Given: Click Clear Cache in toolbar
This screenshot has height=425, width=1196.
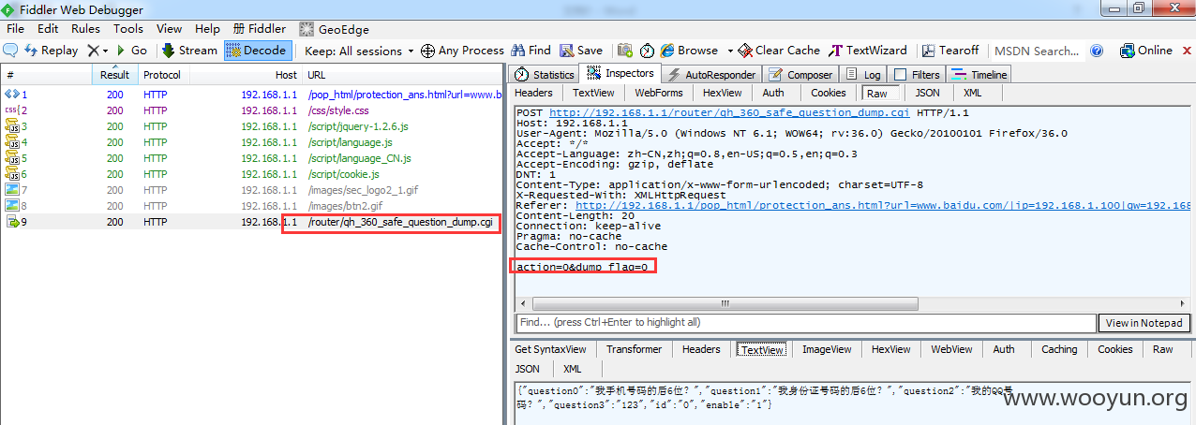Looking at the screenshot, I should [779, 51].
